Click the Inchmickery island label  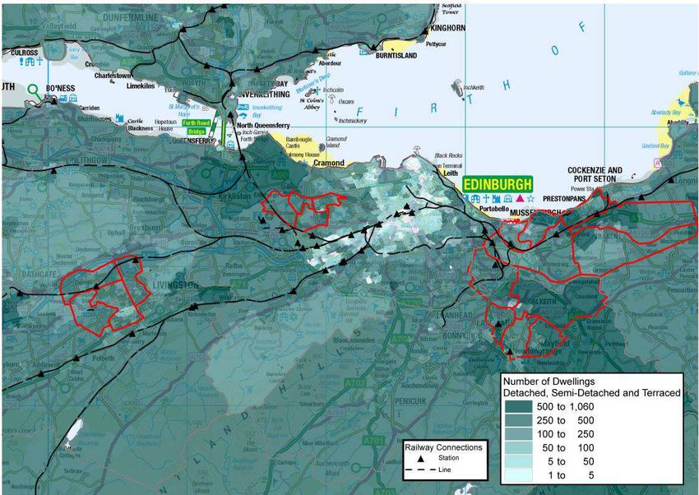(352, 121)
